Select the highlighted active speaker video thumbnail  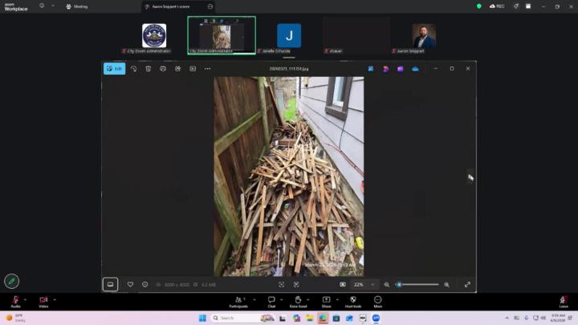pyautogui.click(x=222, y=35)
